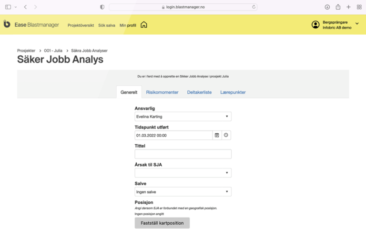Screen dimensions: 366x229
Task: Show Safari downloads icon
Action: [x=327, y=7]
